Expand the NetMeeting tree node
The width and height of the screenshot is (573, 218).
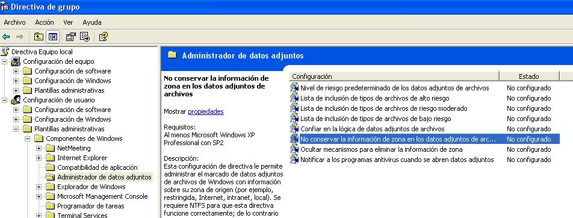point(39,148)
